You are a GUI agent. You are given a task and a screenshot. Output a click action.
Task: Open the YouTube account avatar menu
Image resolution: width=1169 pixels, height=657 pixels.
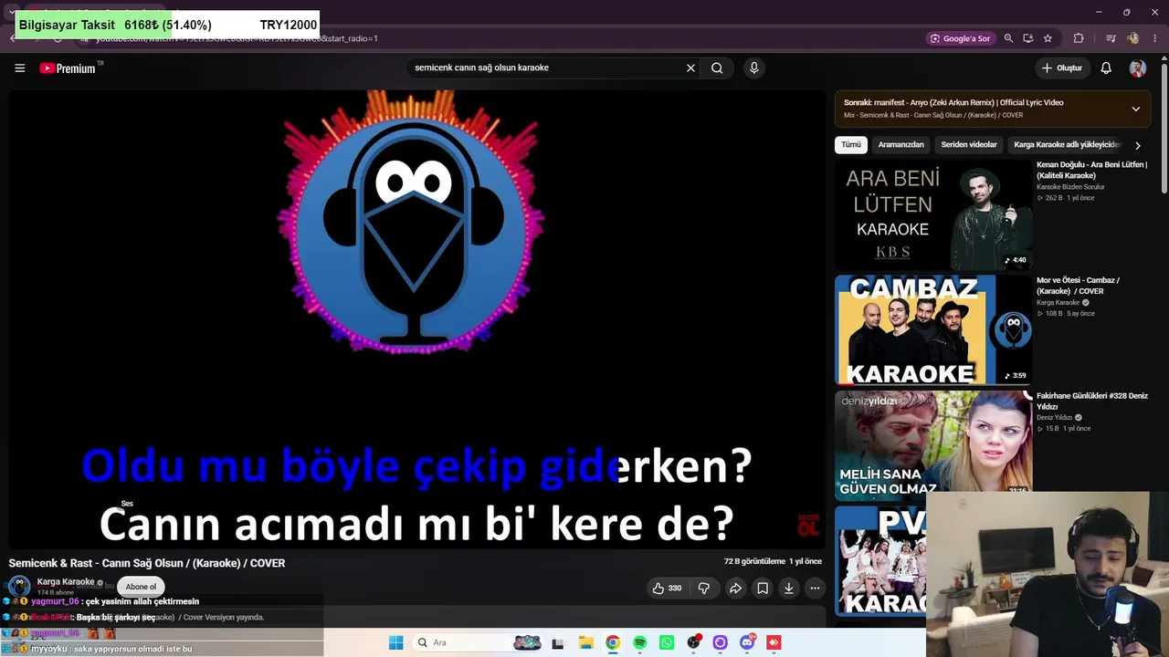click(1137, 68)
